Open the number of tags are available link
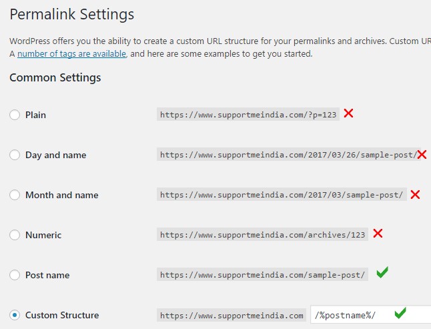Image resolution: width=431 pixels, height=329 pixels. [x=72, y=53]
